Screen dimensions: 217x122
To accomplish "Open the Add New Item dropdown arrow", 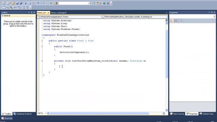I will click(x=11, y=3).
